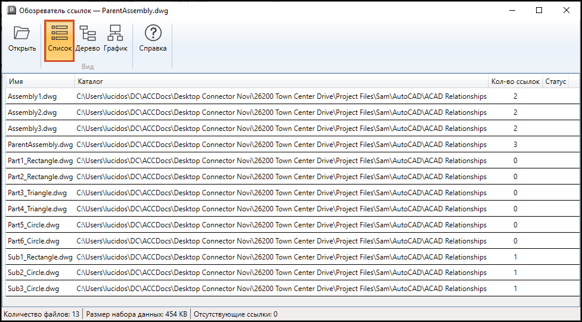This screenshot has height=322, width=582.
Task: Switch to Список view
Action: point(60,40)
